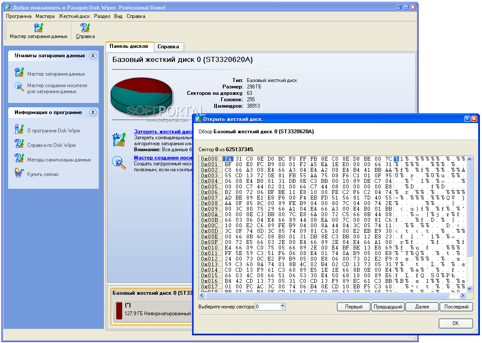
Task: Open the Вид menu
Action: [118, 16]
